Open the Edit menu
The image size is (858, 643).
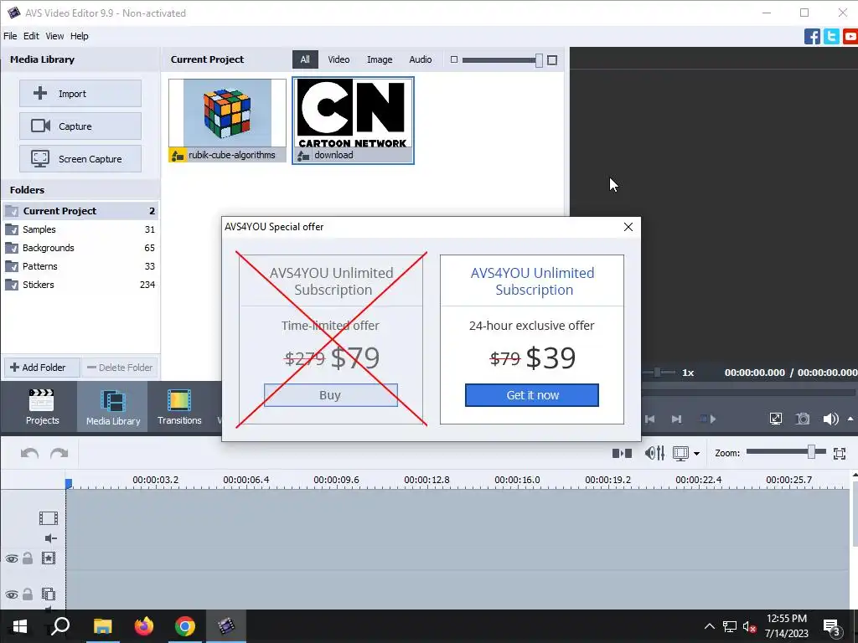coord(31,36)
